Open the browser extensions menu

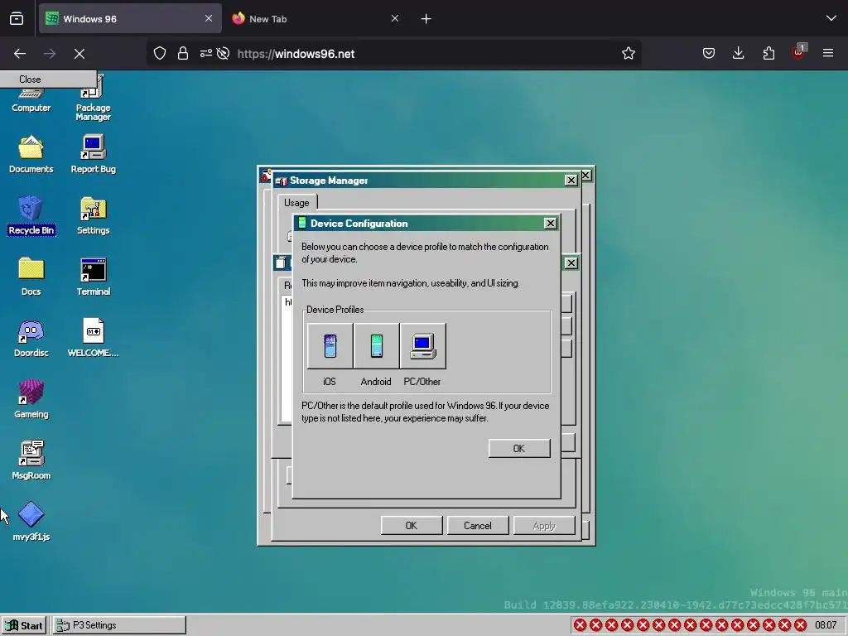(x=768, y=54)
